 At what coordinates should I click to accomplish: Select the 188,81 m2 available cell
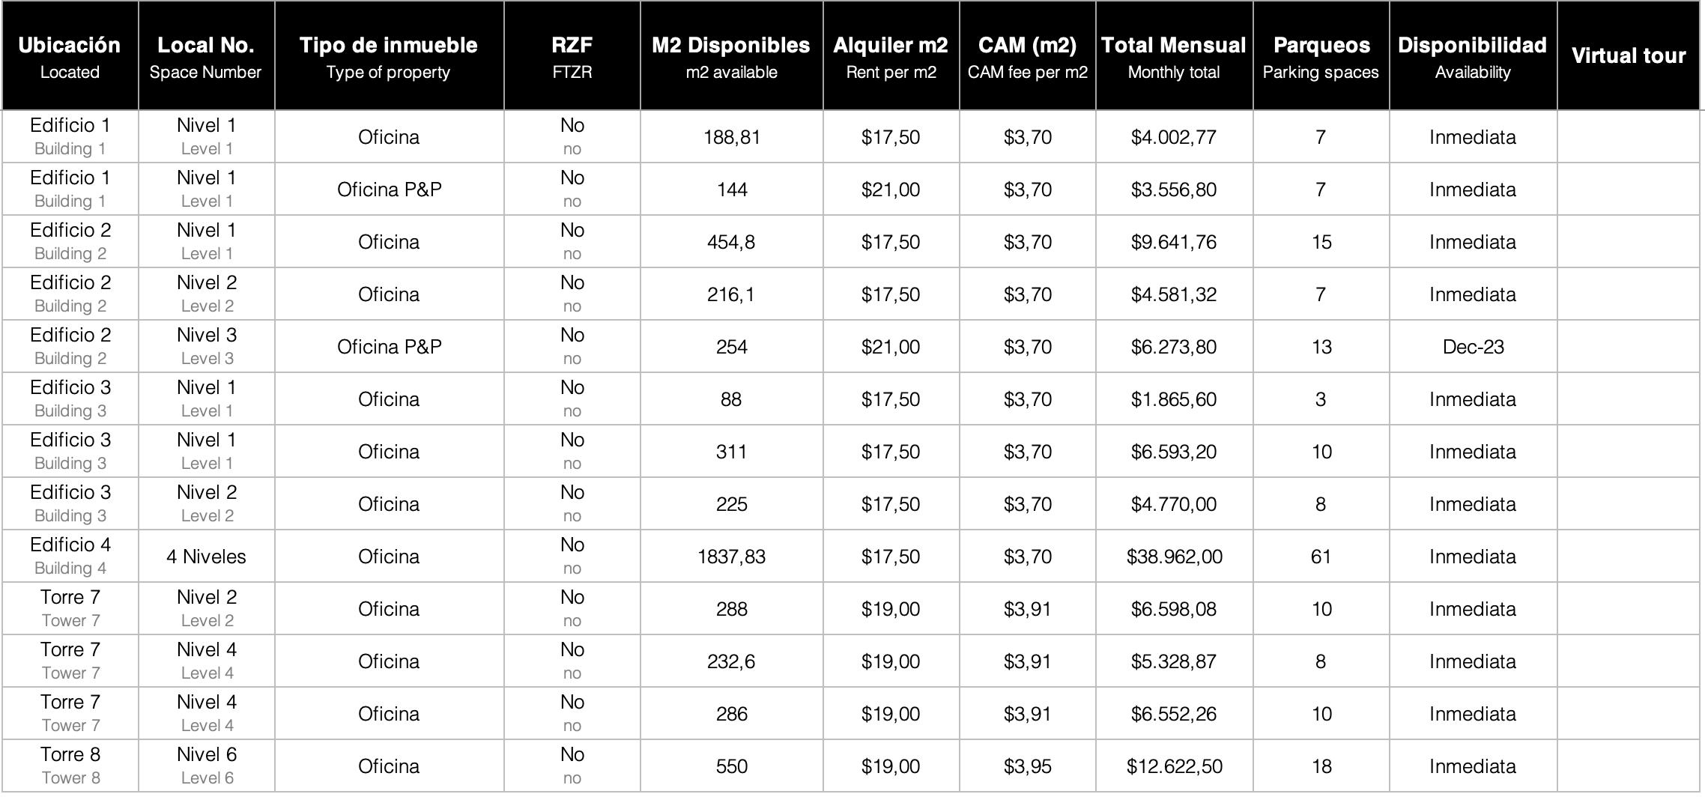pyautogui.click(x=731, y=137)
